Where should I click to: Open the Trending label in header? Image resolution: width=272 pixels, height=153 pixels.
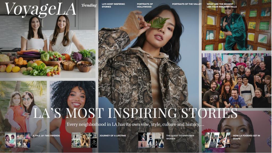click(x=89, y=5)
